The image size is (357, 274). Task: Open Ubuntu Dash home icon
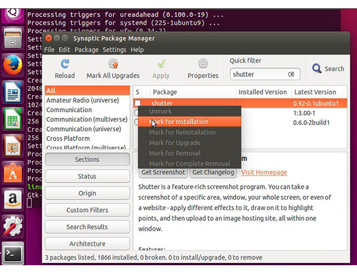pyautogui.click(x=13, y=15)
